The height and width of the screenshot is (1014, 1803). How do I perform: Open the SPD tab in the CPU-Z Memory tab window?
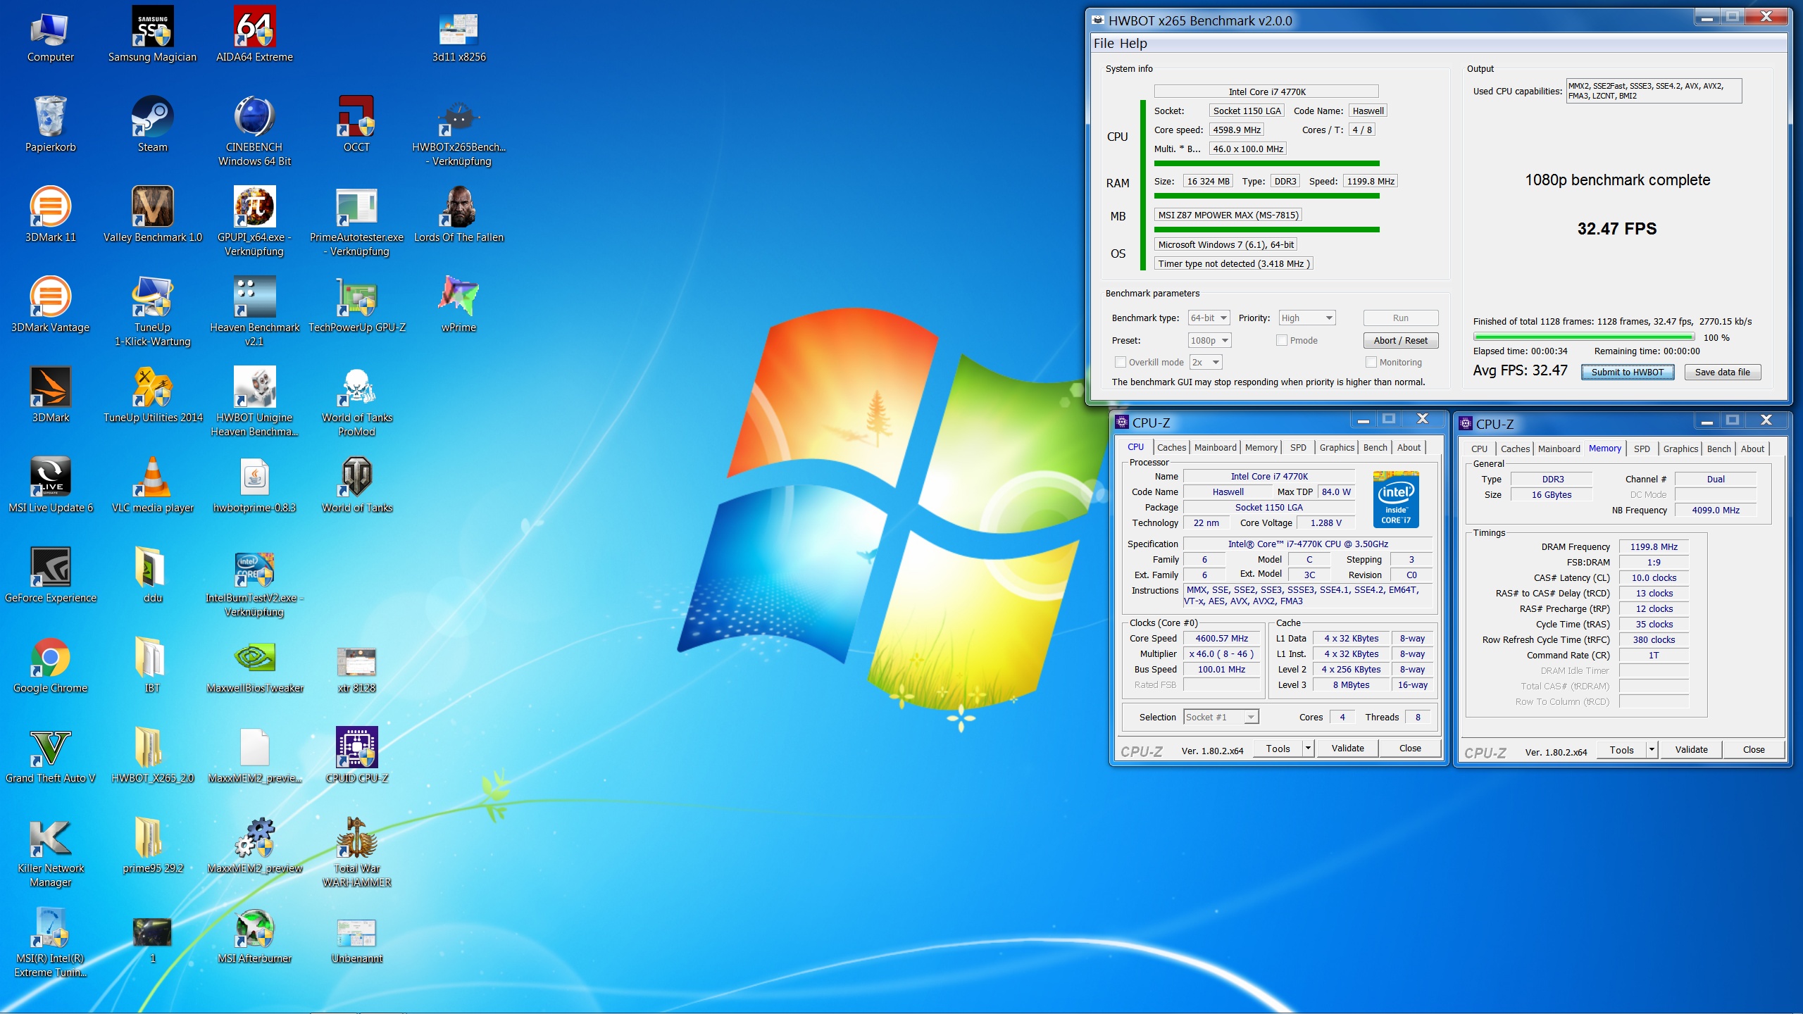point(1642,449)
